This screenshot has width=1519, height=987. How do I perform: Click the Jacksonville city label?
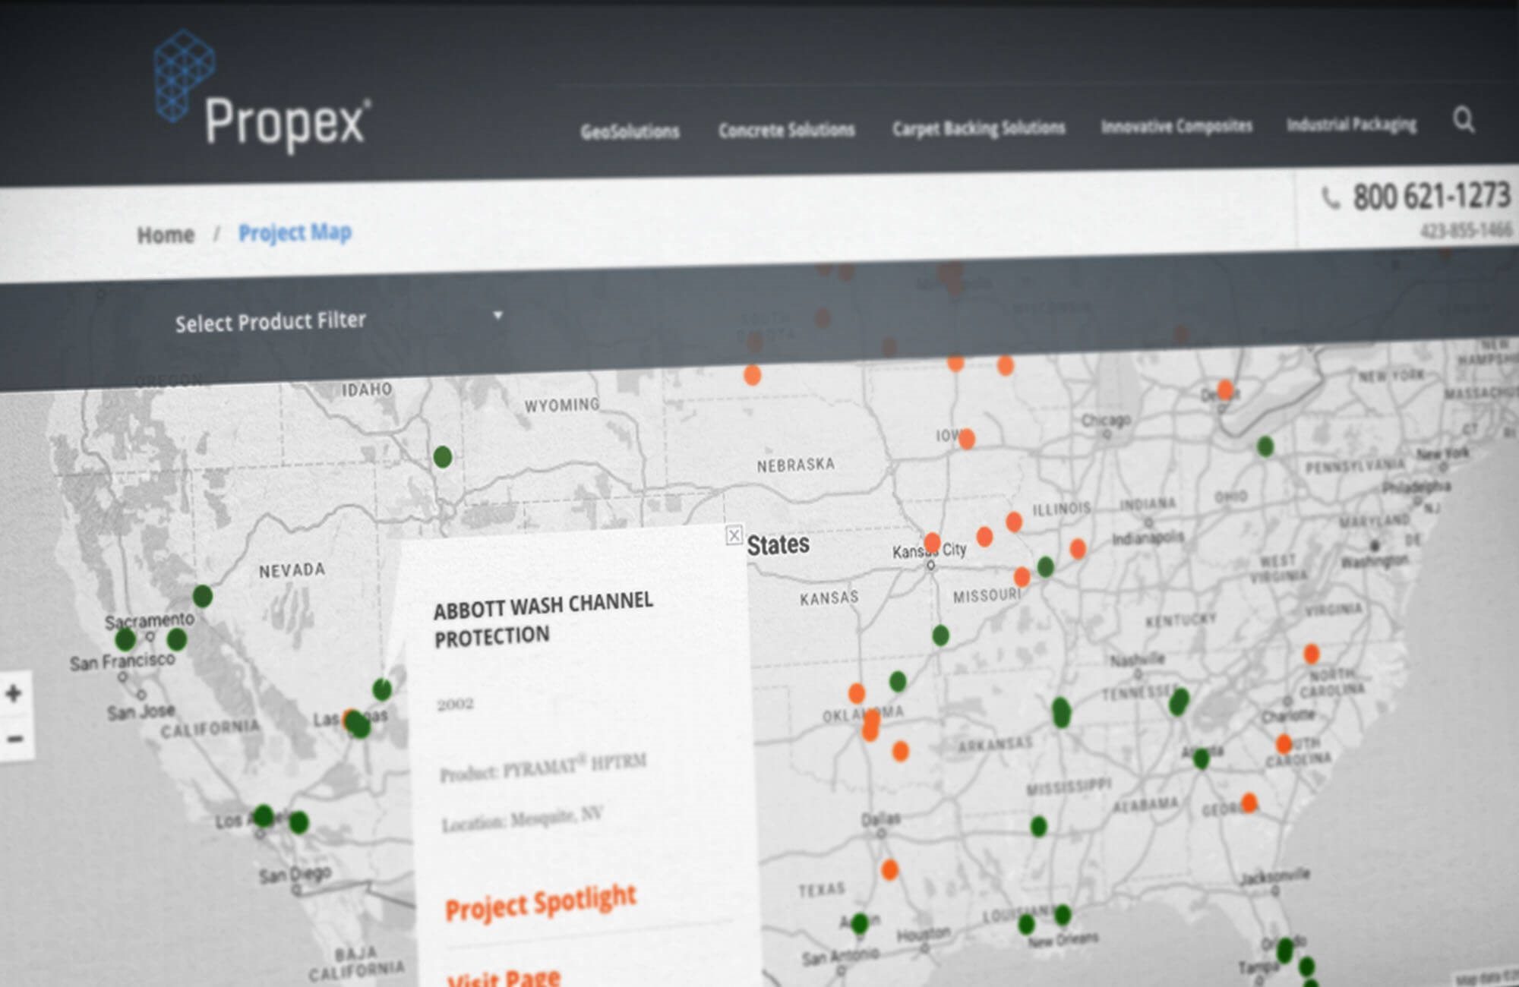pos(1274,876)
